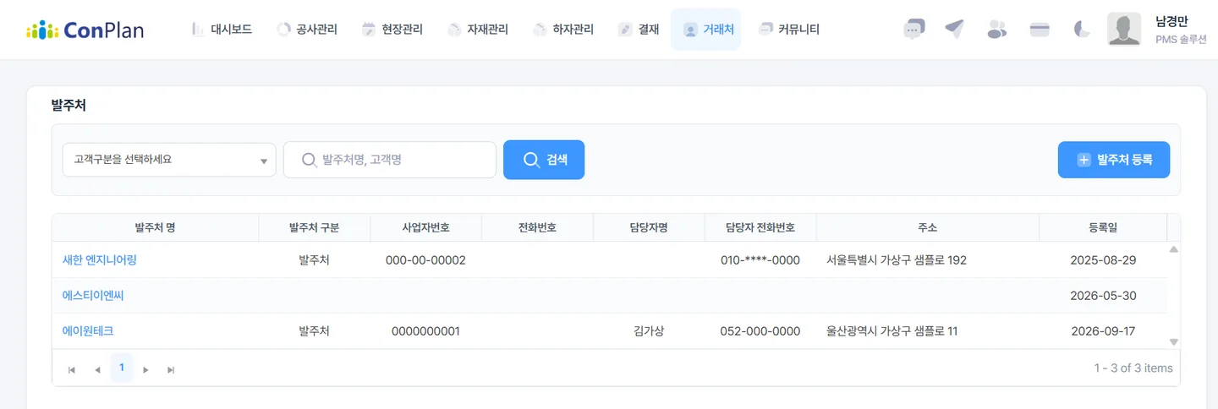The height and width of the screenshot is (409, 1218).
Task: Sort by 담당자명 column header
Action: 649,228
